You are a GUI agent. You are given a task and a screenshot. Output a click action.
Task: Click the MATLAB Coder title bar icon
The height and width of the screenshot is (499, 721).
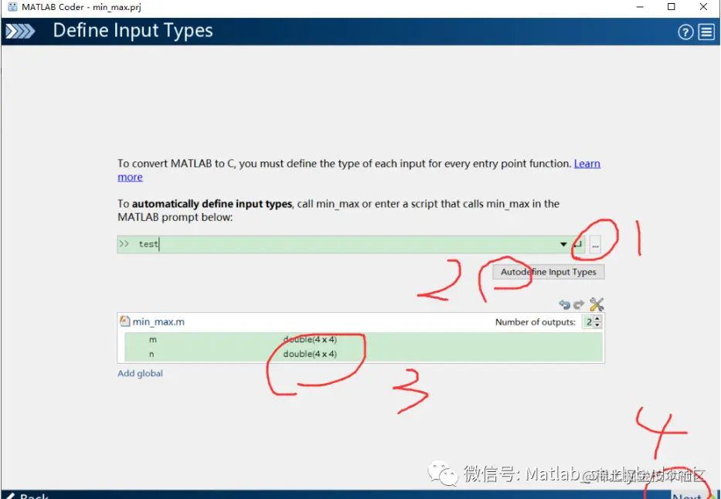click(12, 7)
